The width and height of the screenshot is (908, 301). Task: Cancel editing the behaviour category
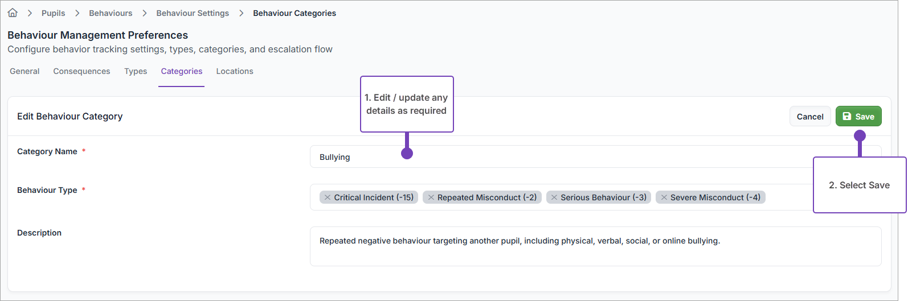809,116
